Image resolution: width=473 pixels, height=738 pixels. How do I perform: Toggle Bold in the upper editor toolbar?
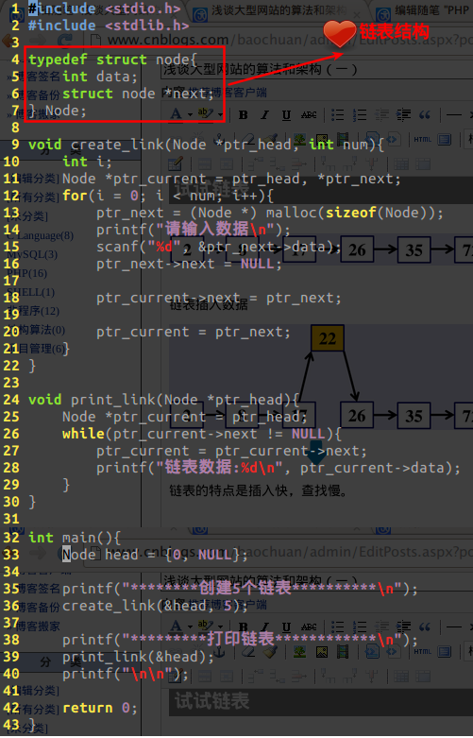tap(243, 115)
